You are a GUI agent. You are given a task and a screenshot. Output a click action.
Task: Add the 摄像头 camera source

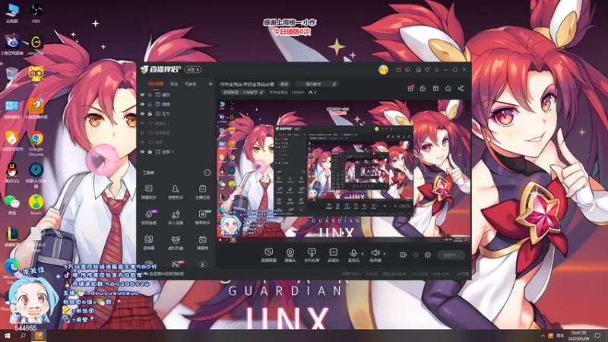tap(290, 255)
